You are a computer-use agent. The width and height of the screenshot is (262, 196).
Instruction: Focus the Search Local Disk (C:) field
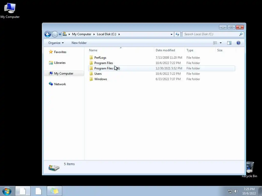[x=213, y=34]
